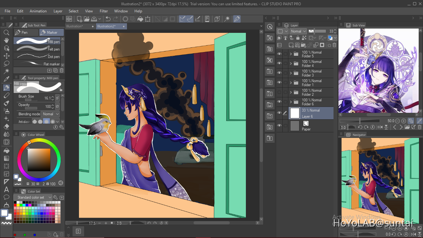Open the Standard color set dropdown
423x238 pixels.
coord(33,197)
